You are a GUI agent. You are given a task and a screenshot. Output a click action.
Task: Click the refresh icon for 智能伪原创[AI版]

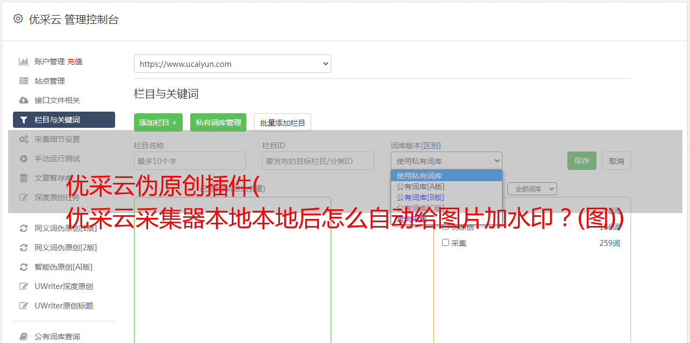[24, 267]
